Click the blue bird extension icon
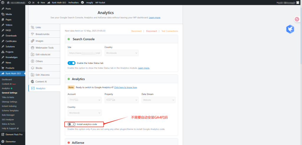 click(290, 29)
